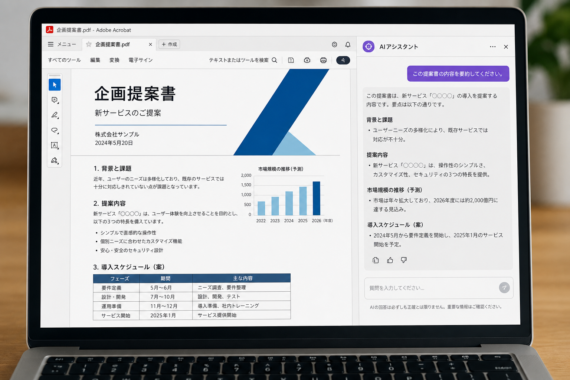Click the cloud upload share icon
This screenshot has height=380, width=570.
307,60
